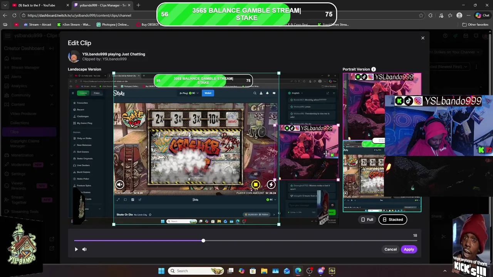Screen dimensions: 493x277
Task: Launch Copilot from the taskbar
Action: [241, 271]
